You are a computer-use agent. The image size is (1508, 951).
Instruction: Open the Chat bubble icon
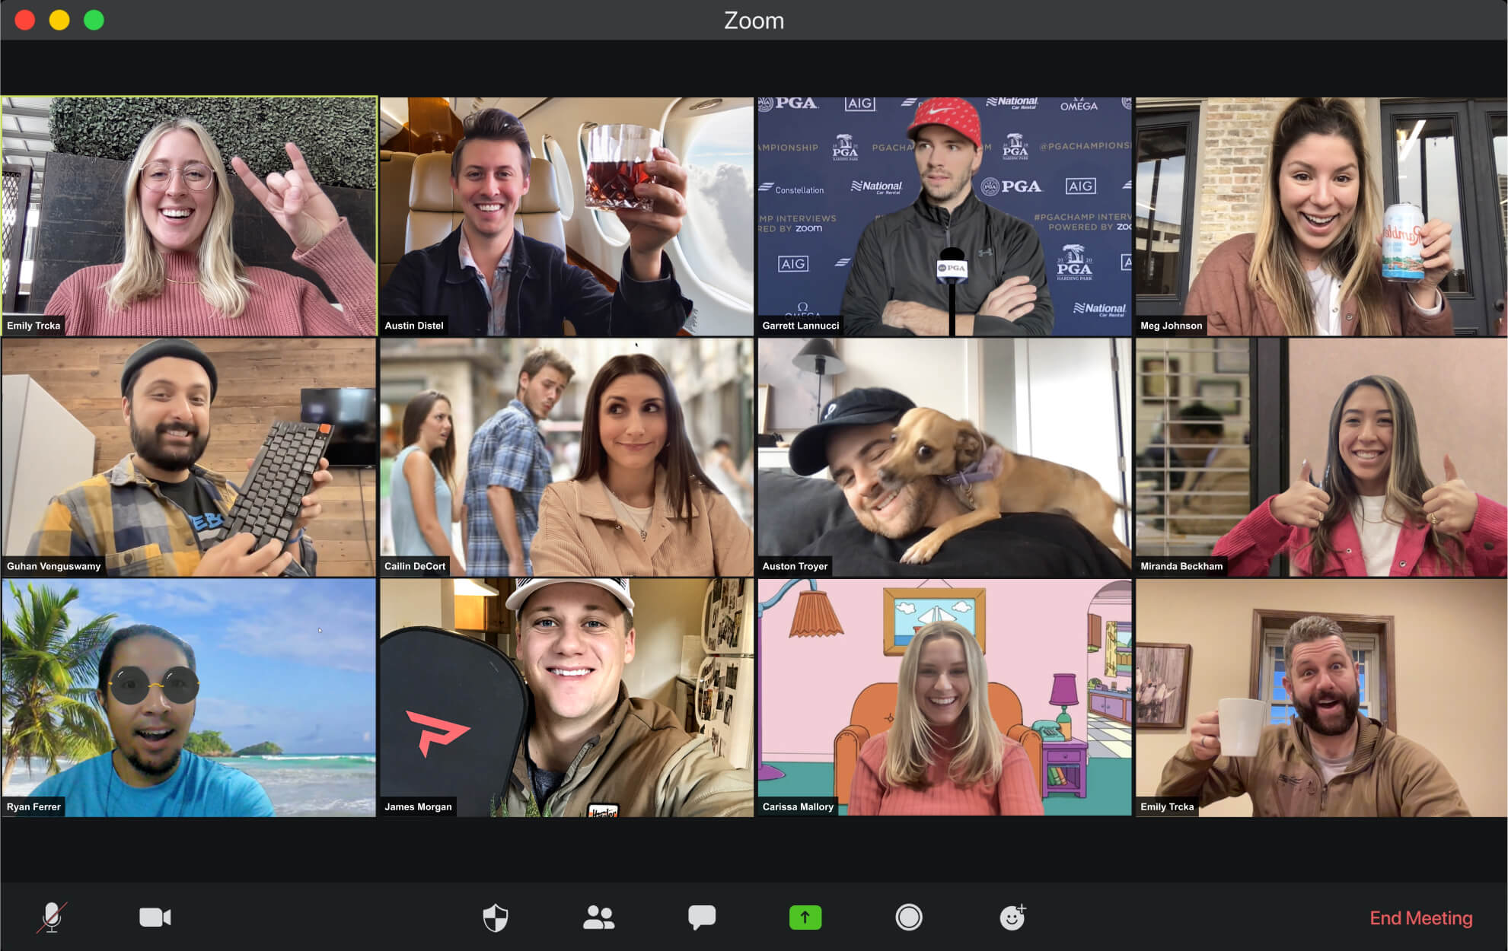(x=702, y=918)
